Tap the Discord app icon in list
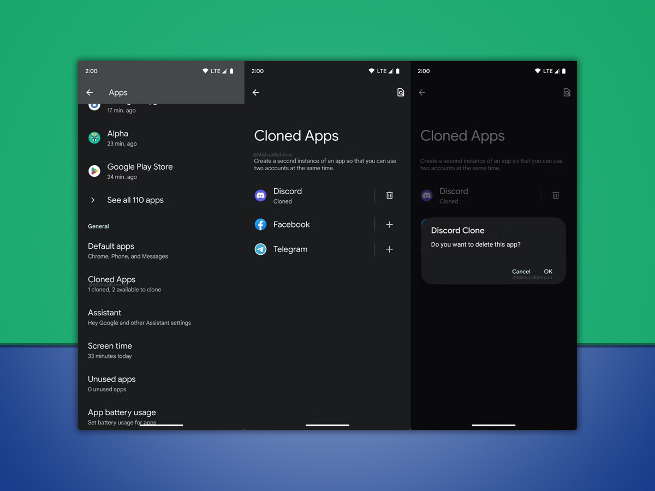The height and width of the screenshot is (491, 655). pos(261,195)
